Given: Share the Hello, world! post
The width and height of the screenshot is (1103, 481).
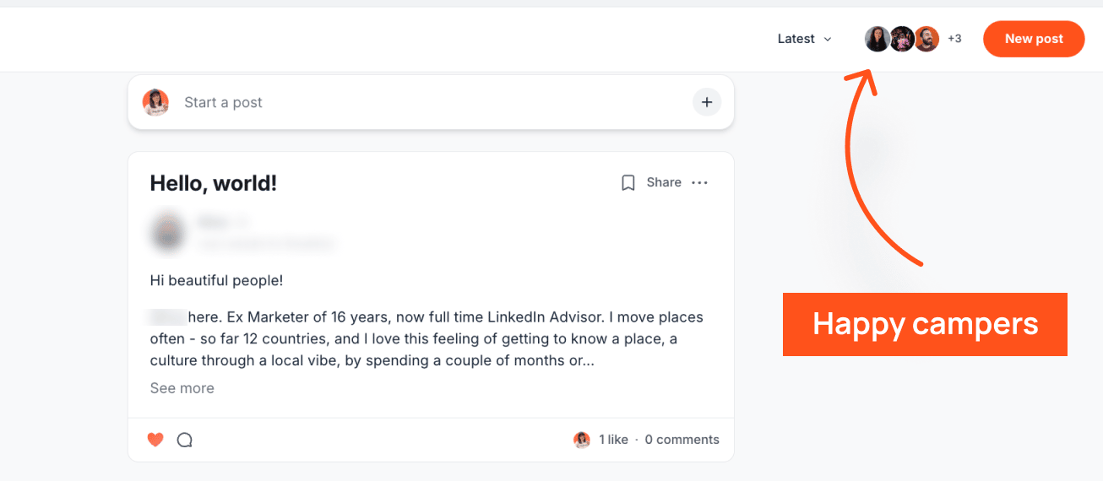Looking at the screenshot, I should (x=664, y=182).
